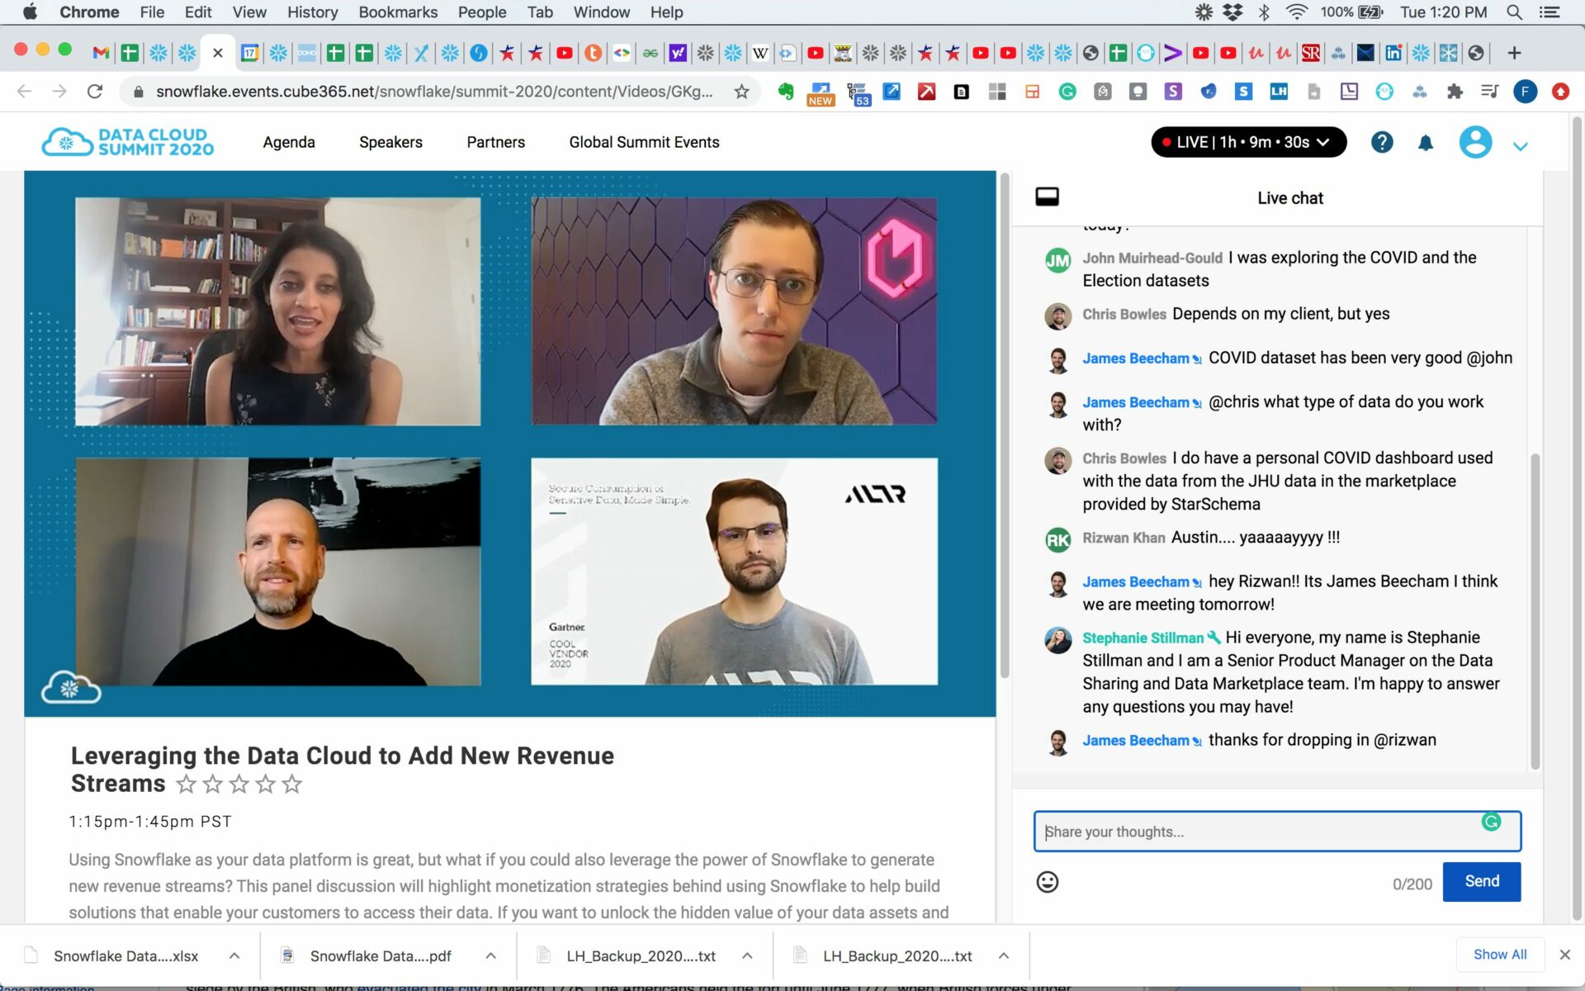Close the current active tab

tap(218, 53)
